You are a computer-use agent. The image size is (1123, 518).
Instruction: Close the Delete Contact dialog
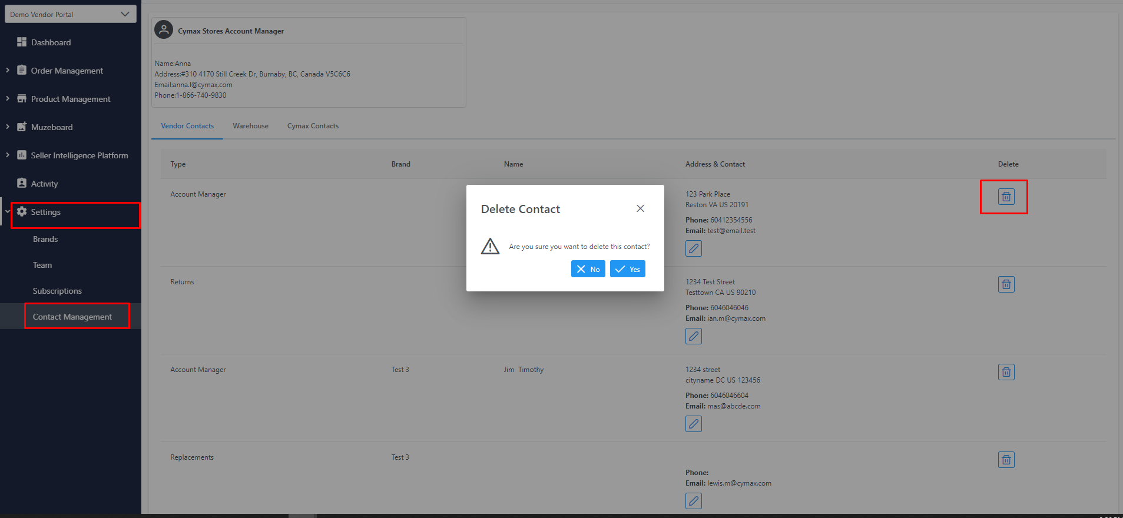pos(640,208)
